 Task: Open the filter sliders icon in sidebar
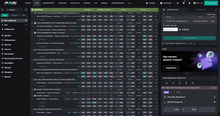pos(2,10)
